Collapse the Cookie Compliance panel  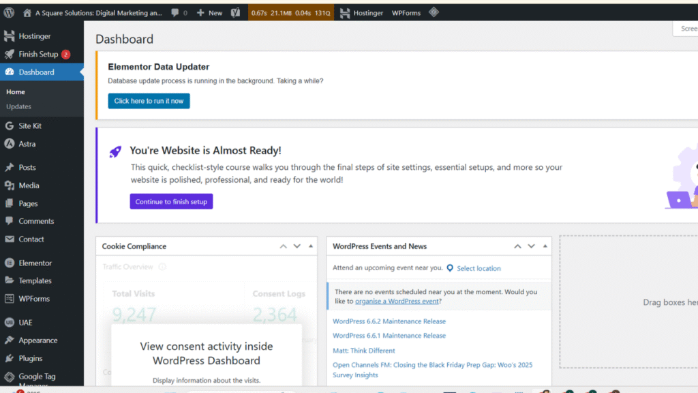311,246
